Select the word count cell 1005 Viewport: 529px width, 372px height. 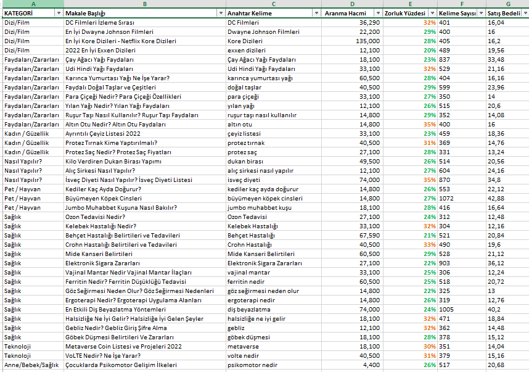tap(462, 310)
